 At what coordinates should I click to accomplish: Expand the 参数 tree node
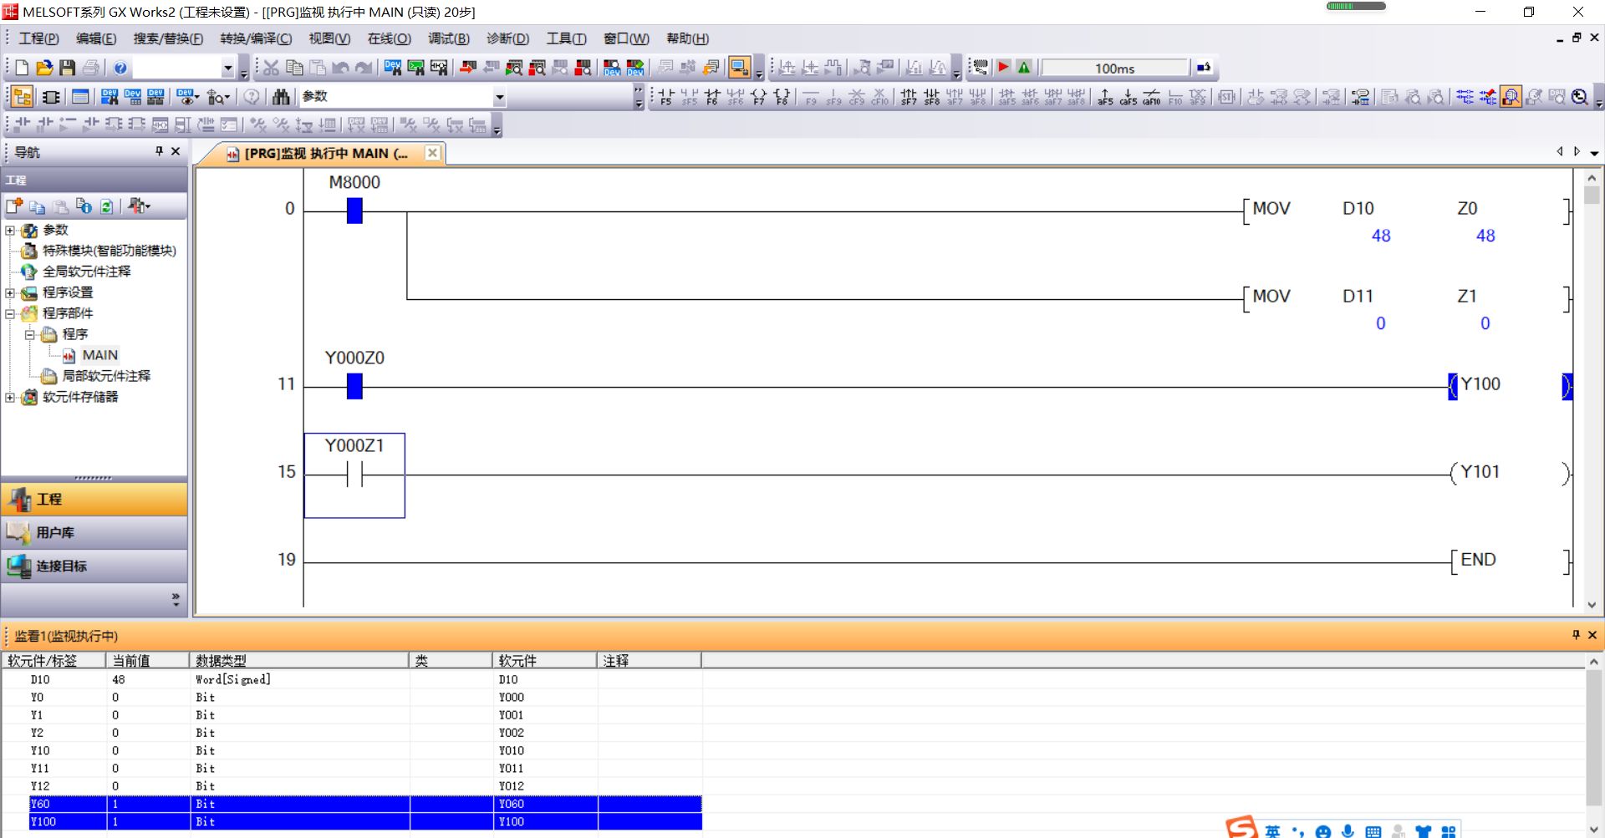tap(10, 231)
